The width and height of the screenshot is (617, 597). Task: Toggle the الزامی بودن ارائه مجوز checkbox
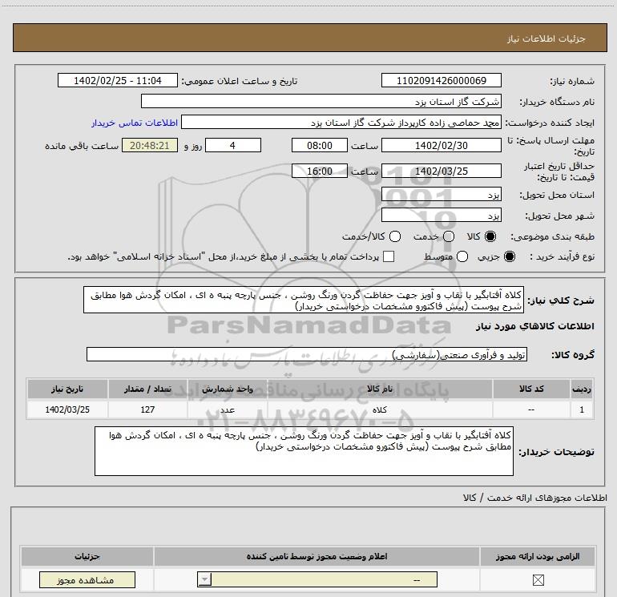tap(538, 579)
